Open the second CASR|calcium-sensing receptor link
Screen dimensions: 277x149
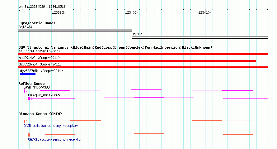coord(55,139)
